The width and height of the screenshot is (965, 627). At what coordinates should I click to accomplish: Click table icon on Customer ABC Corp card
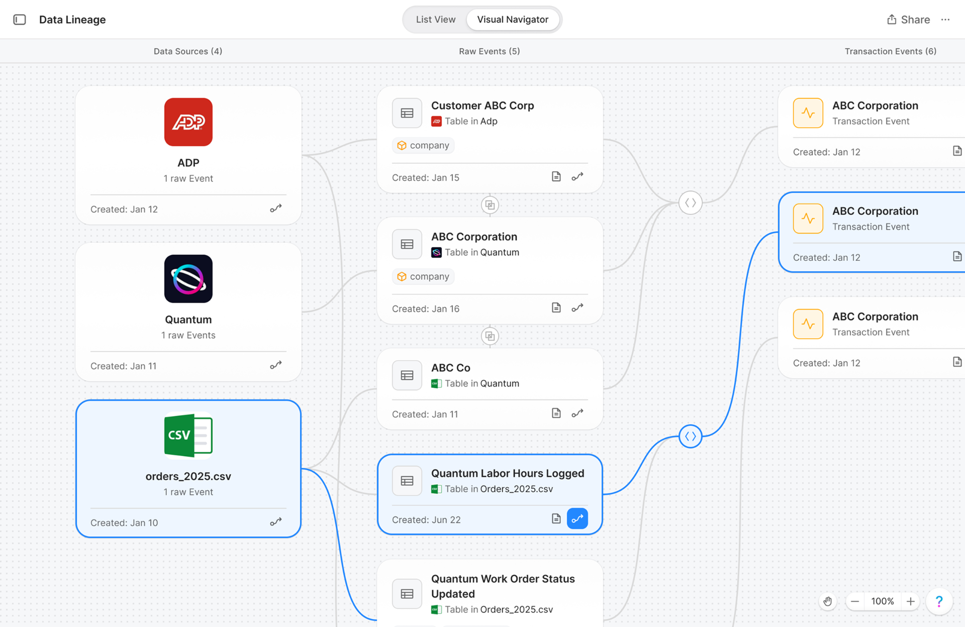407,113
